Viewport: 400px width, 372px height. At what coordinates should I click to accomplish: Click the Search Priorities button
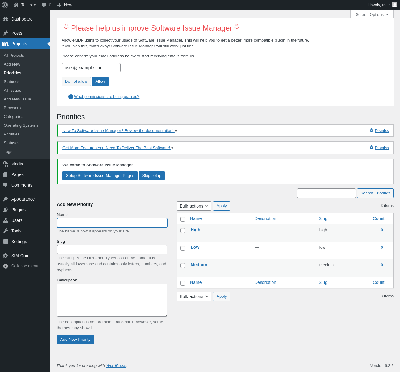click(375, 193)
